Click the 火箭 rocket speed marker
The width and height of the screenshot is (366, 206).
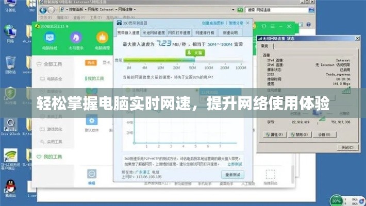pyautogui.click(x=195, y=53)
